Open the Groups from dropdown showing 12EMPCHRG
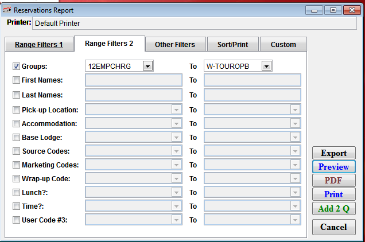This screenshot has height=242, width=365. pos(148,66)
